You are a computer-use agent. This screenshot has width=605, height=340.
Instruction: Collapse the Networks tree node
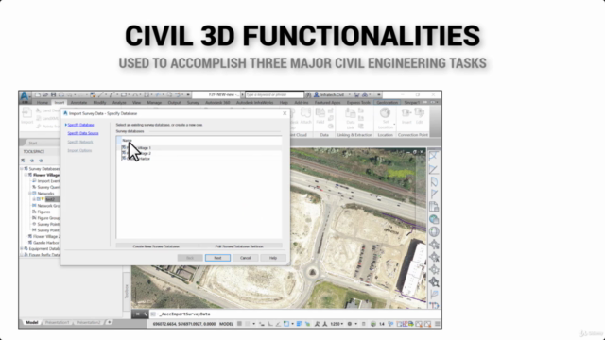click(29, 194)
